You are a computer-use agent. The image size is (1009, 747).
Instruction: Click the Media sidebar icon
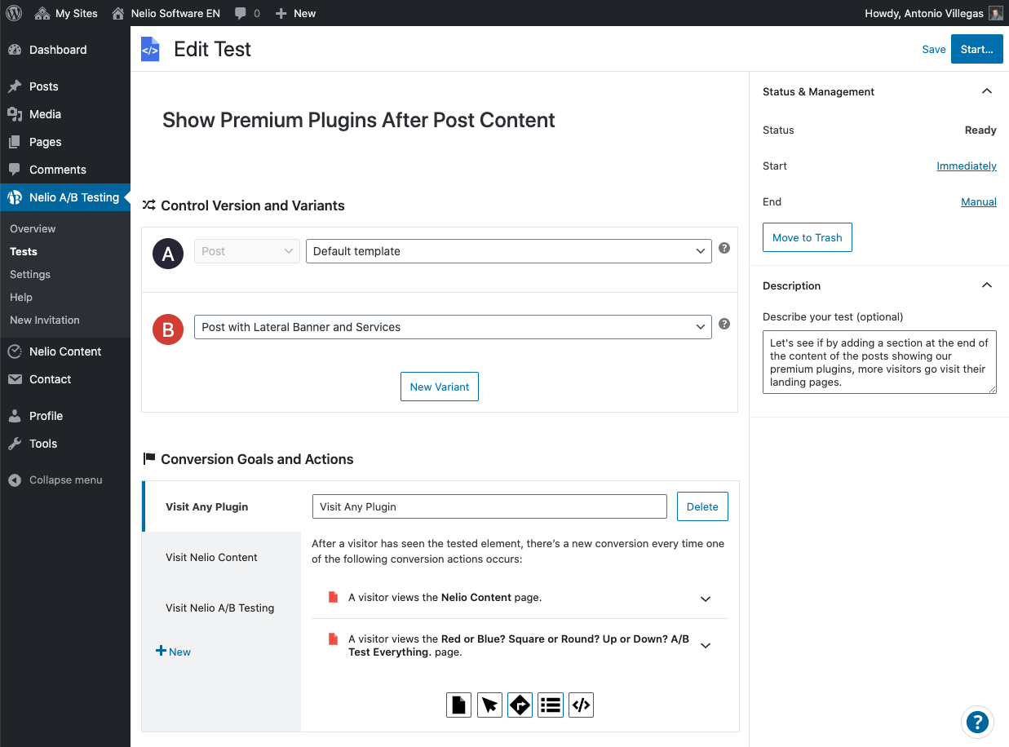tap(15, 114)
